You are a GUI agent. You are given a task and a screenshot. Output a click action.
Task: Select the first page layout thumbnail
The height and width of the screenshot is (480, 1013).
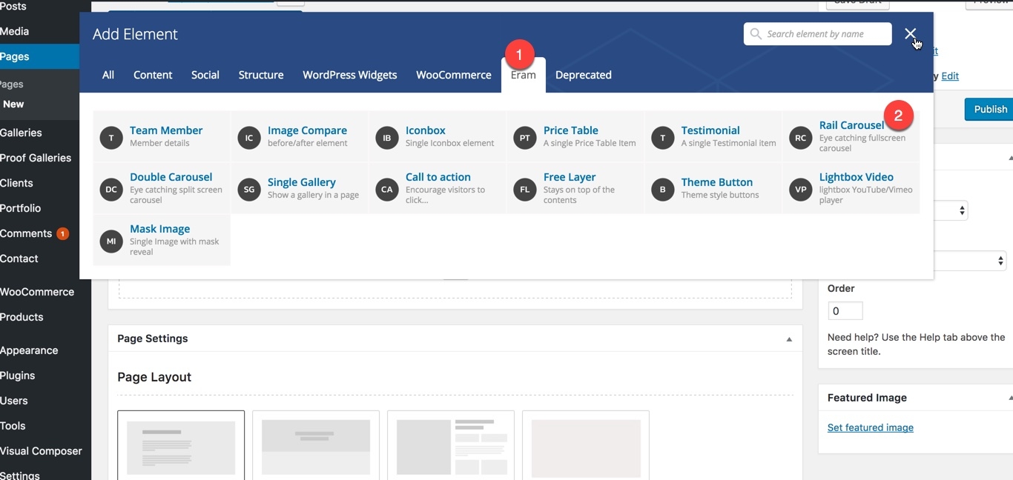[181, 446]
